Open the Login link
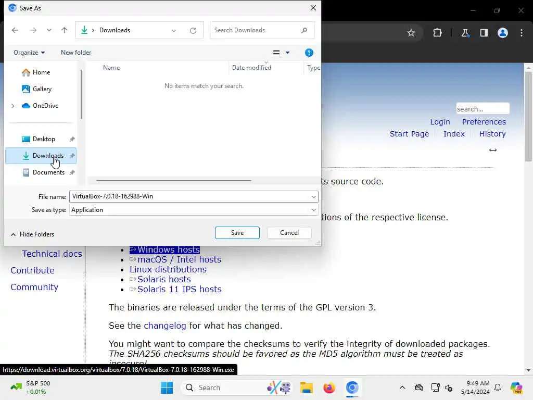Image resolution: width=533 pixels, height=400 pixels. (440, 122)
